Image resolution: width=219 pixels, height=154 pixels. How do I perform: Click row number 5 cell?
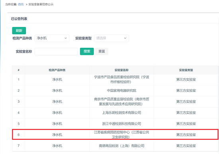pyautogui.click(x=19, y=124)
